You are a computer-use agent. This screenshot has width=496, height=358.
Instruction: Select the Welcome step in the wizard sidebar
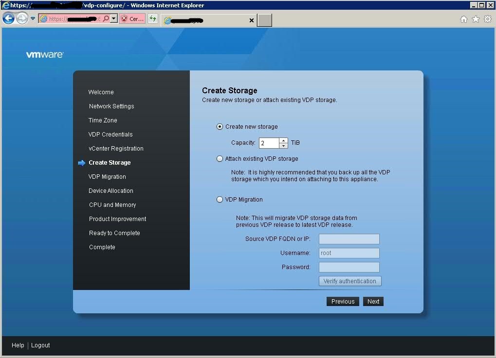[101, 92]
